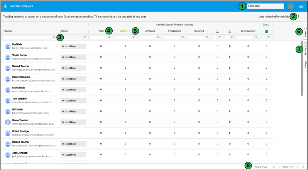Open the three-dot refresh options menu
Image resolution: width=308 pixels, height=170 pixels.
pyautogui.click(x=299, y=17)
